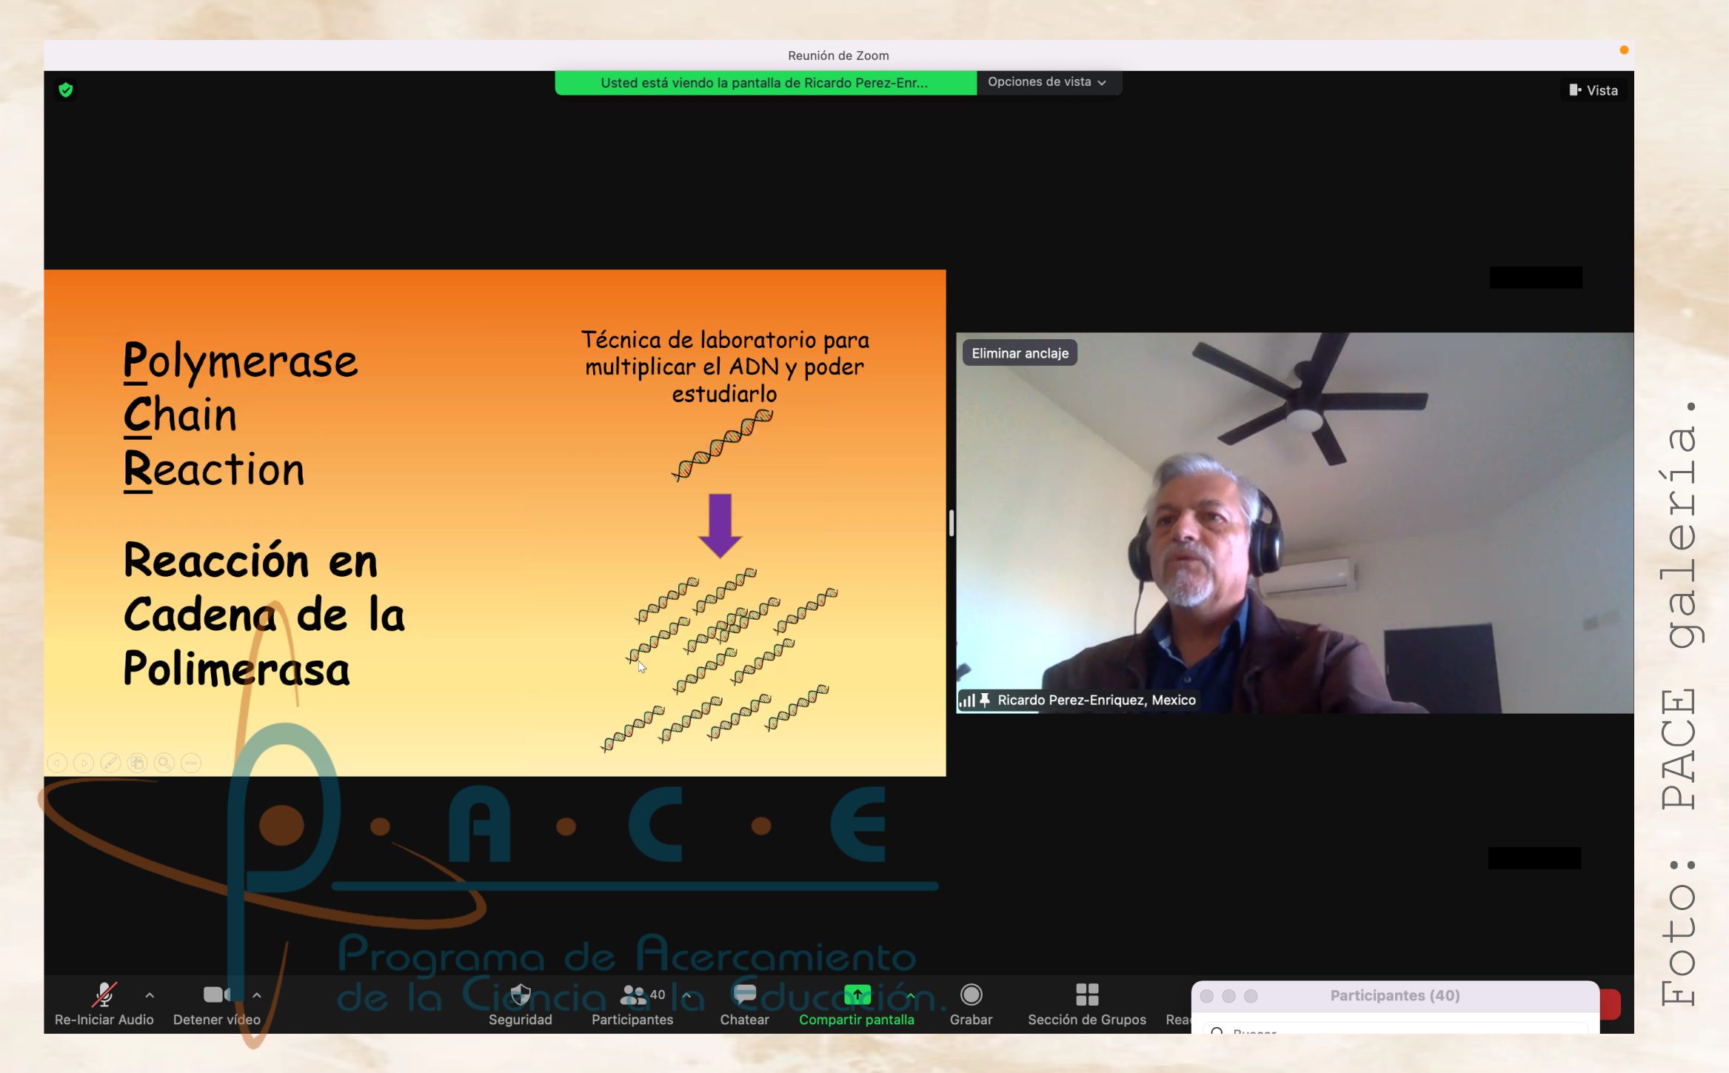
Task: Click the "Reacción en Cadena de la Polimerasa" text
Action: coord(264,614)
